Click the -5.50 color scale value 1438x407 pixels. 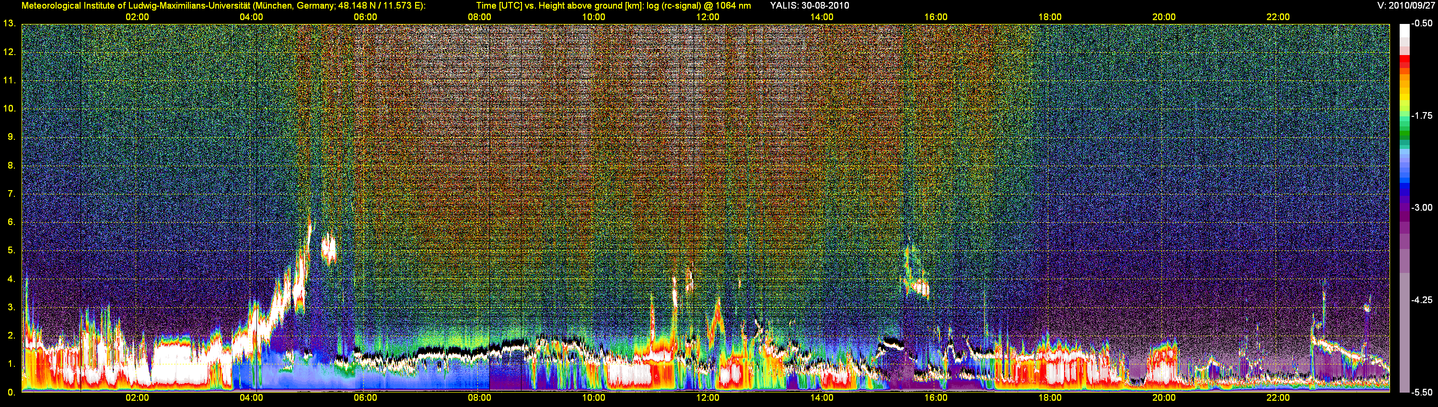click(1422, 392)
